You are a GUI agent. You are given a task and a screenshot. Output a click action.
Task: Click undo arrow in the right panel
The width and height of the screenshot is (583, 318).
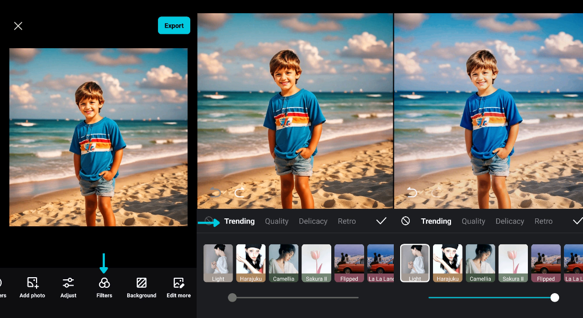coord(412,192)
